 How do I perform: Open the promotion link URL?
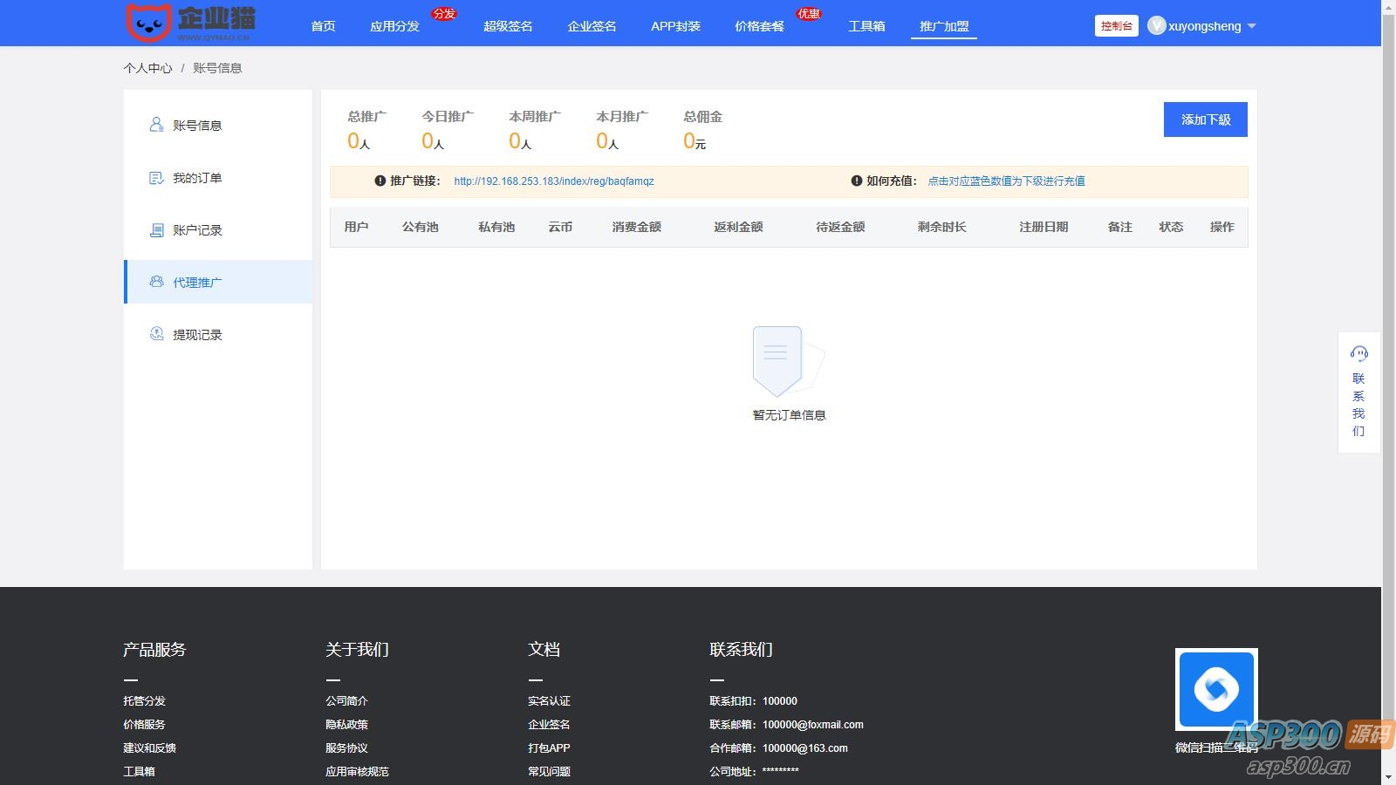pyautogui.click(x=553, y=181)
